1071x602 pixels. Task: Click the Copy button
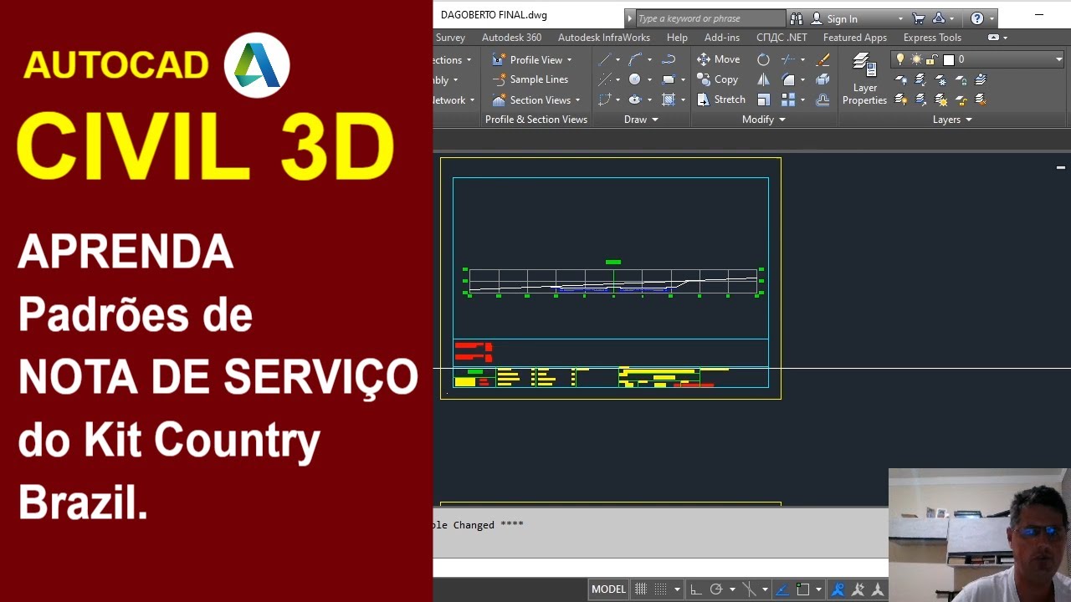tap(718, 79)
